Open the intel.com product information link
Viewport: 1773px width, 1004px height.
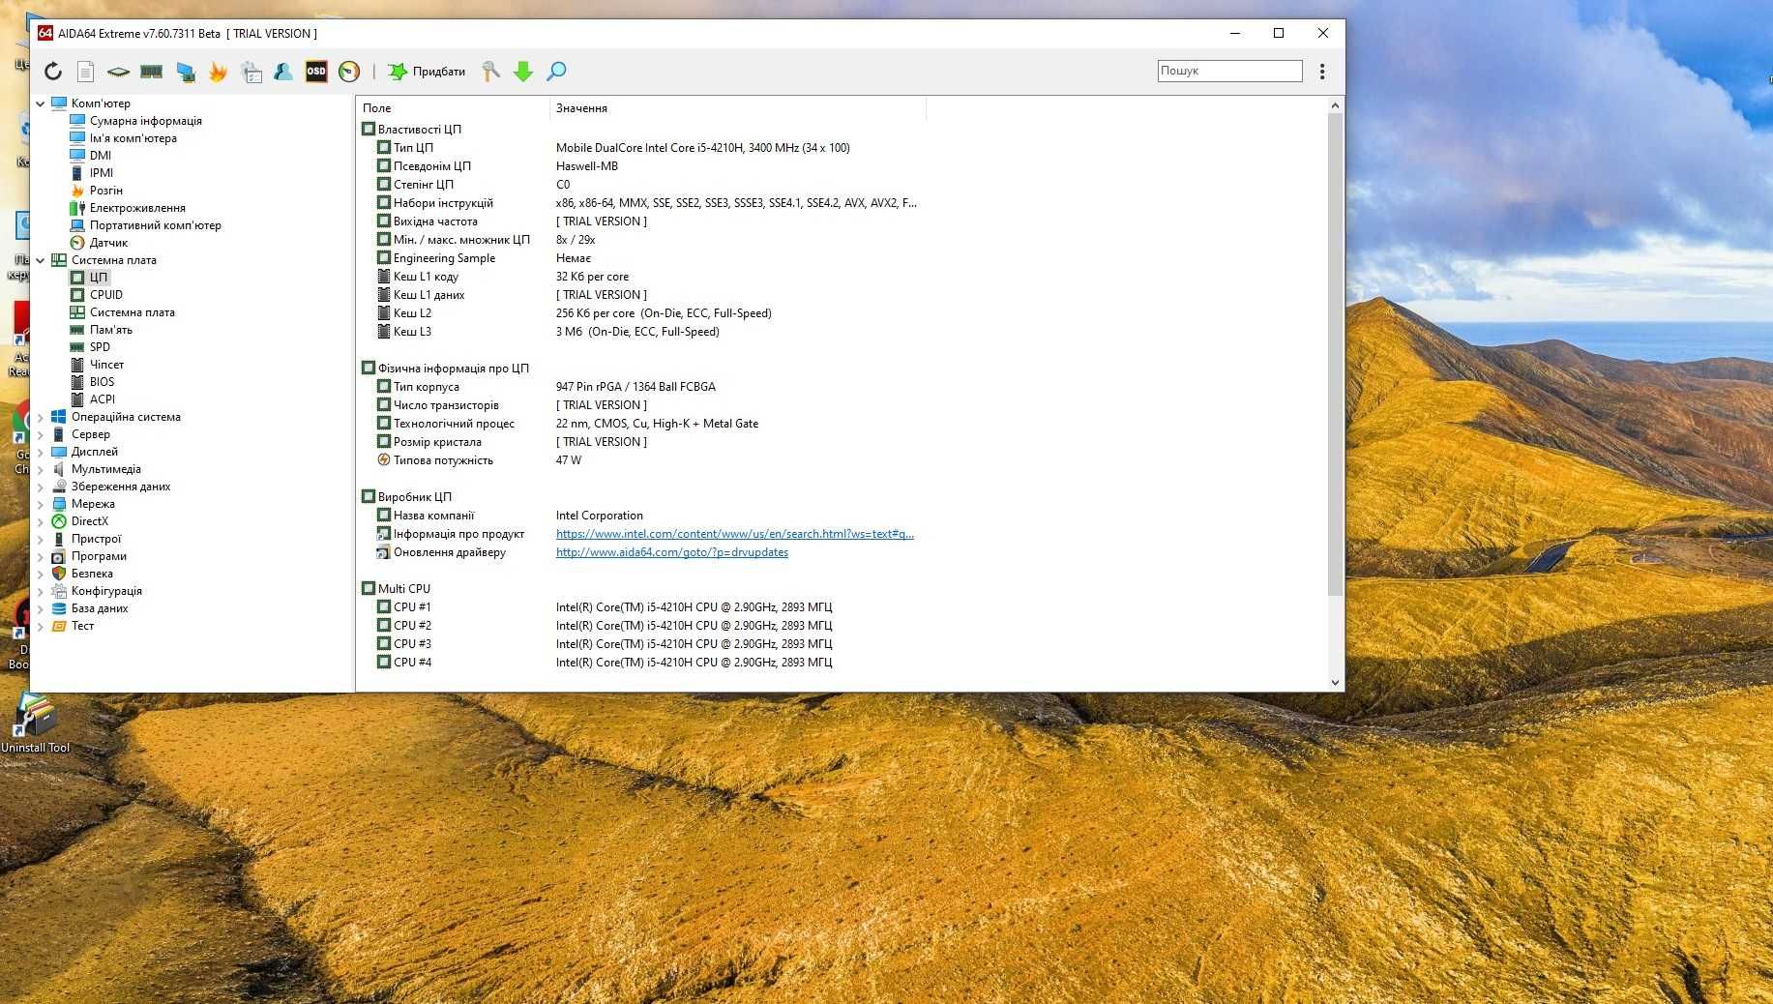pos(734,534)
